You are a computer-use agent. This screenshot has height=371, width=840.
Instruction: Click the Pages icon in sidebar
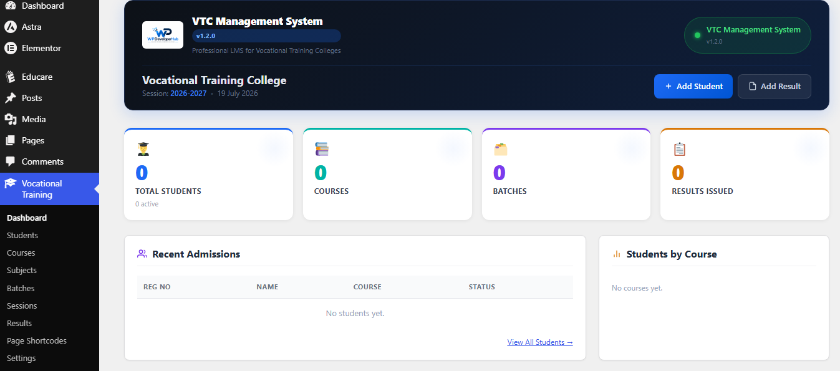[10, 140]
